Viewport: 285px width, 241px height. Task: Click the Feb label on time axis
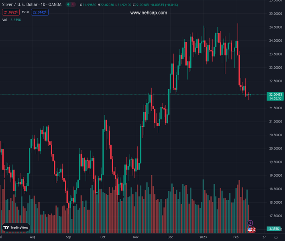click(236, 237)
